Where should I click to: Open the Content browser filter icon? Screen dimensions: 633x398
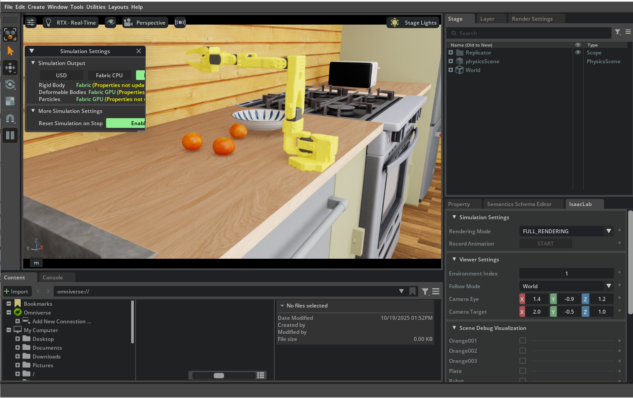pos(425,291)
